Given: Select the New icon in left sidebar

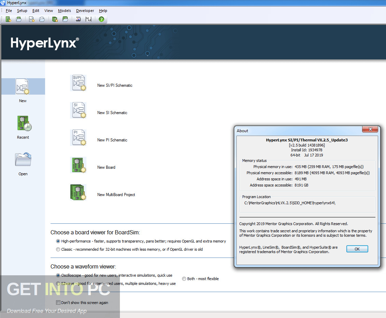Looking at the screenshot, I should pyautogui.click(x=23, y=86).
